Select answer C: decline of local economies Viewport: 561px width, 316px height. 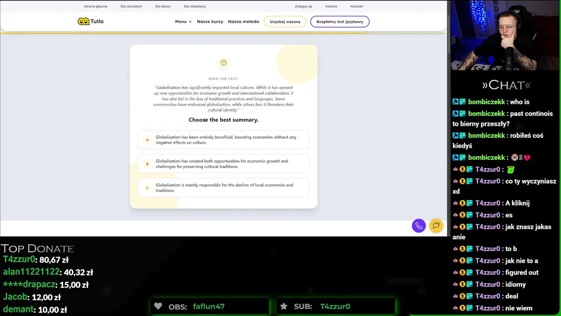tap(224, 187)
